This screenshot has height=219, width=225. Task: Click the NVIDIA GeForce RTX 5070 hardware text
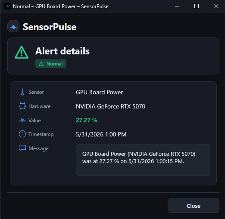click(110, 106)
